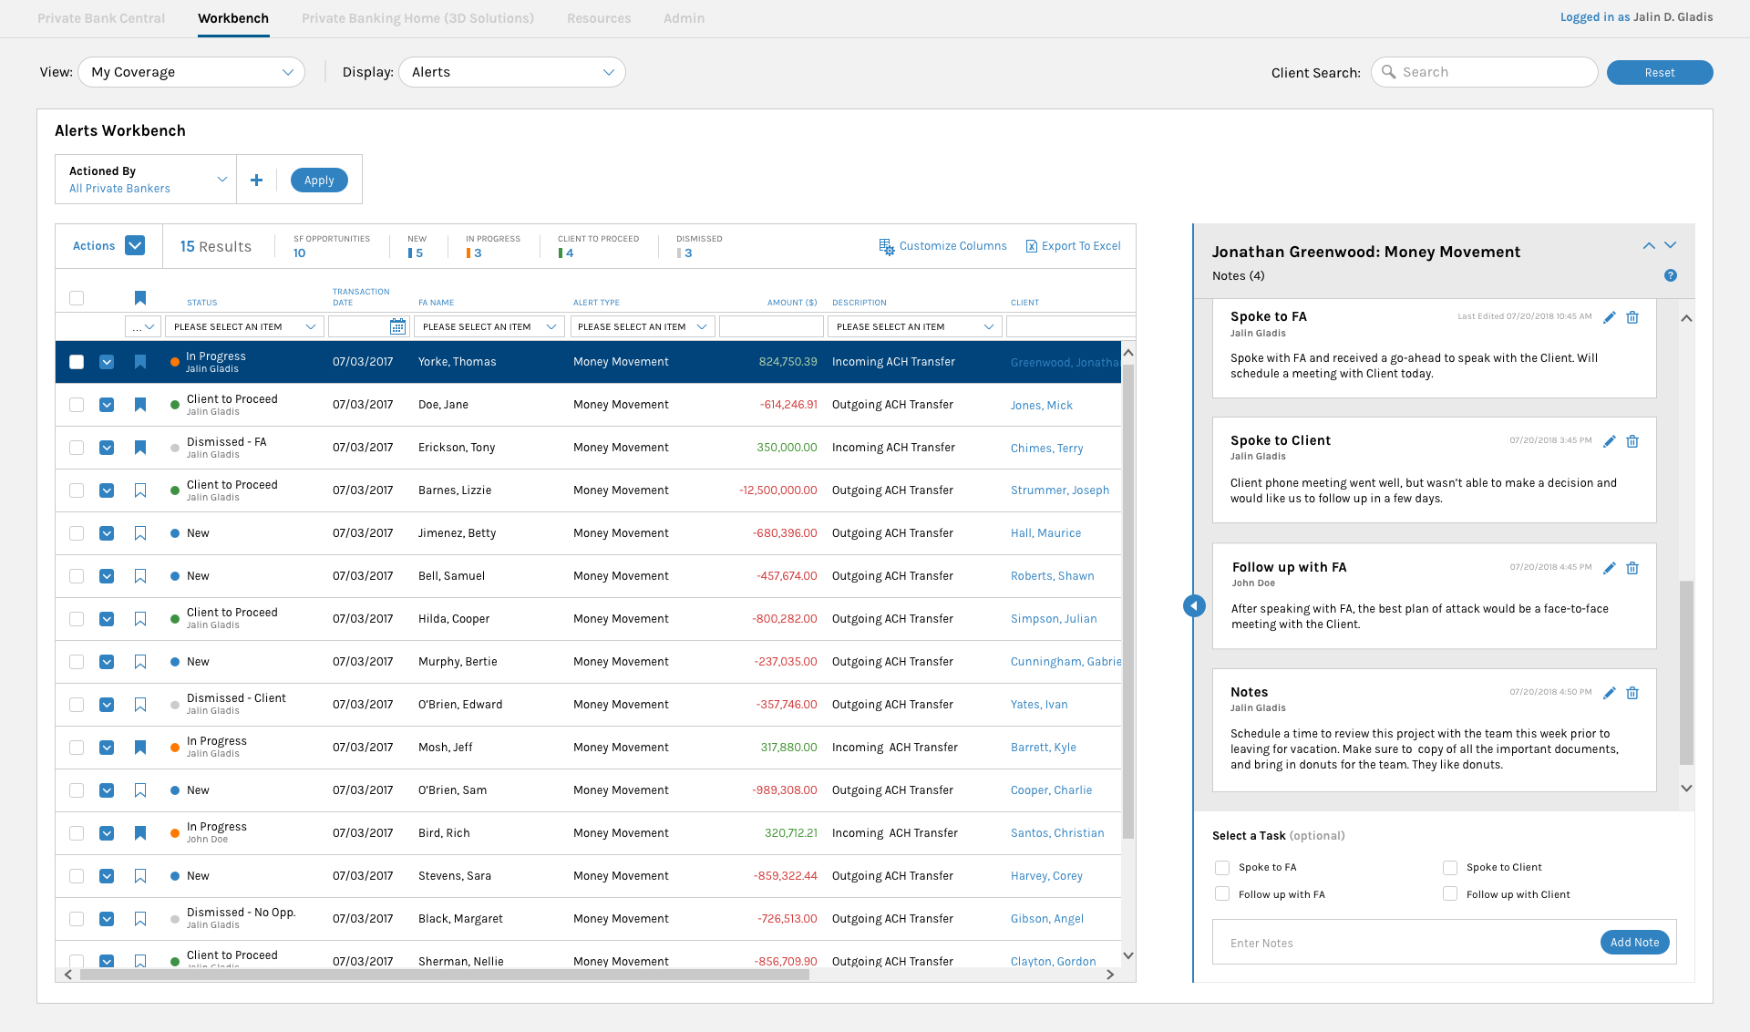Viewport: 1750px width, 1032px height.
Task: Enable Follow up with FA checkbox
Action: [1222, 894]
